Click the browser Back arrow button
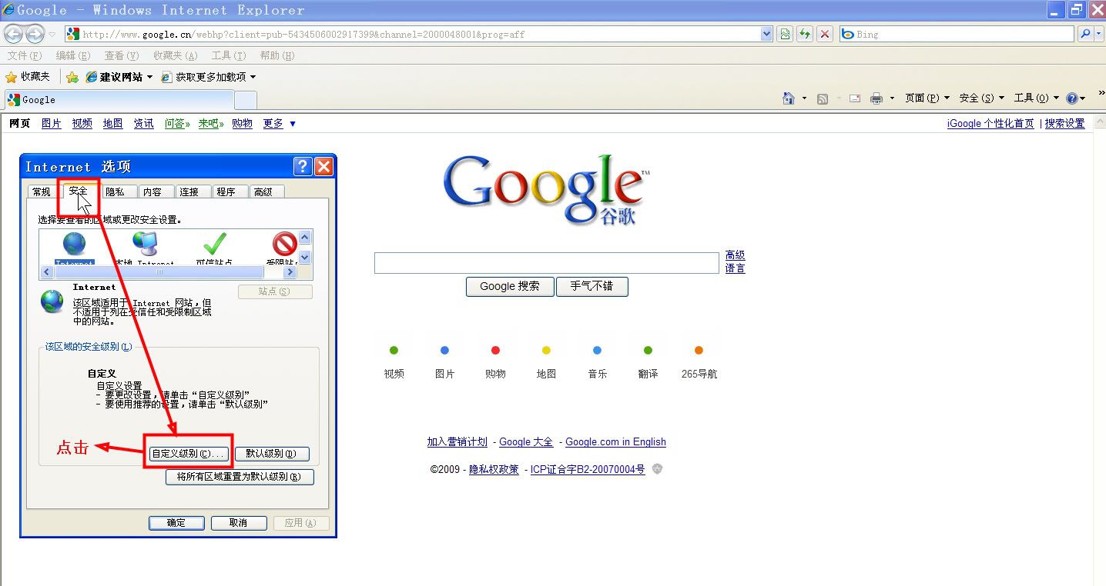The width and height of the screenshot is (1106, 586). point(13,34)
